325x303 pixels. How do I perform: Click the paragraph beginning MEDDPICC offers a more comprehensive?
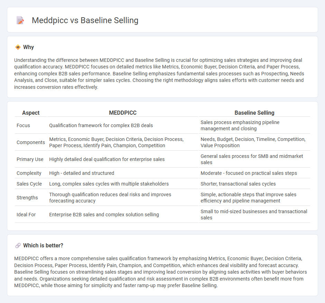(161, 272)
